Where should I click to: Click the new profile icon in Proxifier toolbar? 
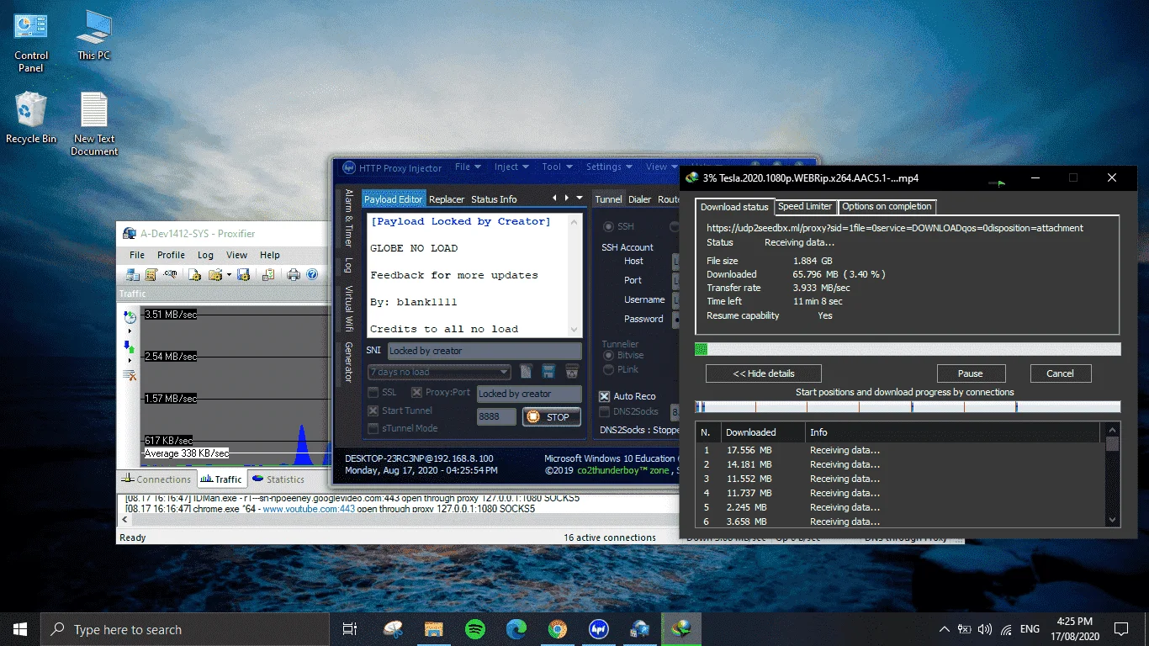[194, 274]
